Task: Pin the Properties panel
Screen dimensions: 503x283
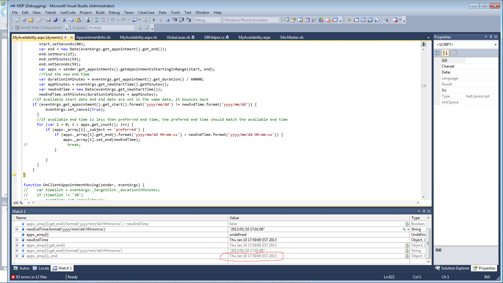Action: pyautogui.click(x=491, y=37)
